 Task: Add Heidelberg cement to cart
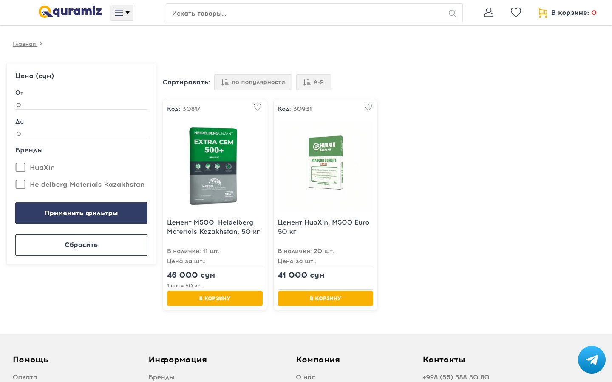[215, 298]
